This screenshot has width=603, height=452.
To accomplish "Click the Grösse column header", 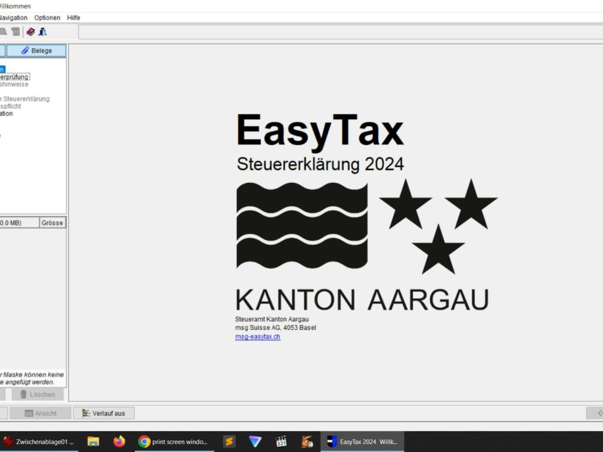I will (52, 223).
